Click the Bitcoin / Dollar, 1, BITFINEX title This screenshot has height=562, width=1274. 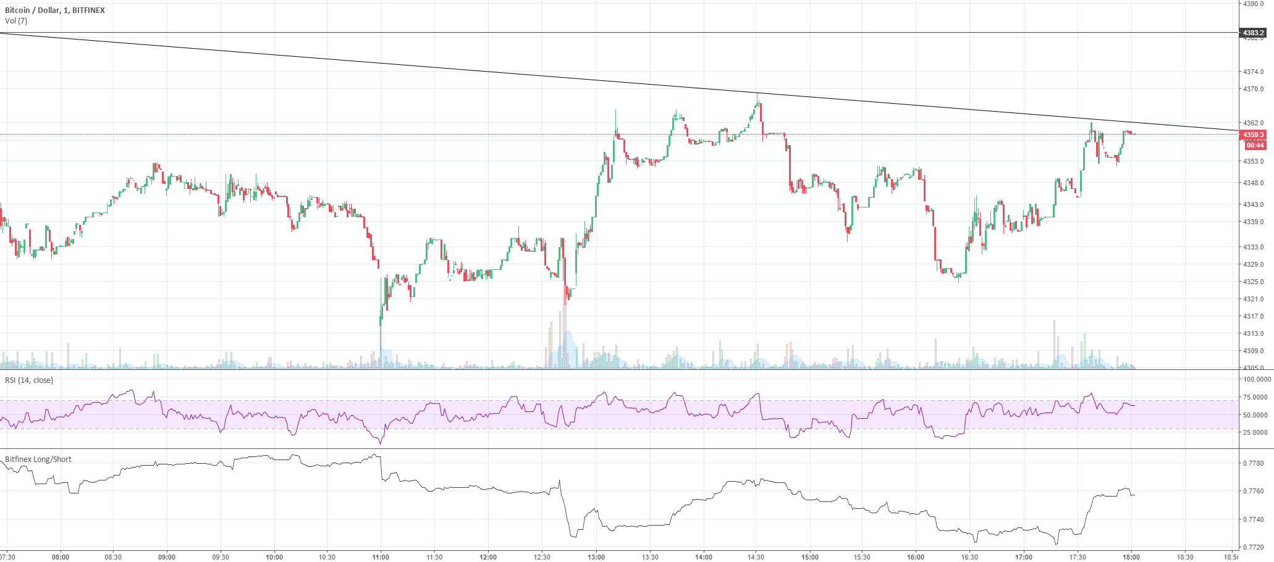point(54,10)
